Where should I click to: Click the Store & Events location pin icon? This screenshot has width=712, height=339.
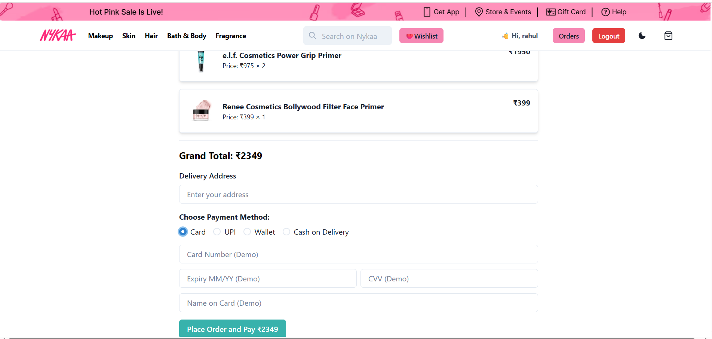(x=479, y=12)
